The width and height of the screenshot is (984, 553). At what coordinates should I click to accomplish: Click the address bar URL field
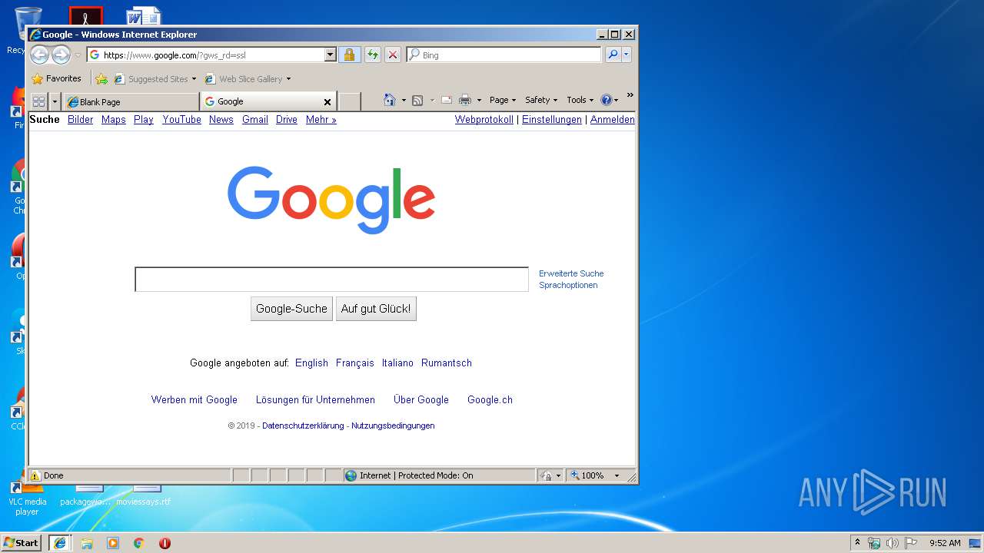coord(206,55)
